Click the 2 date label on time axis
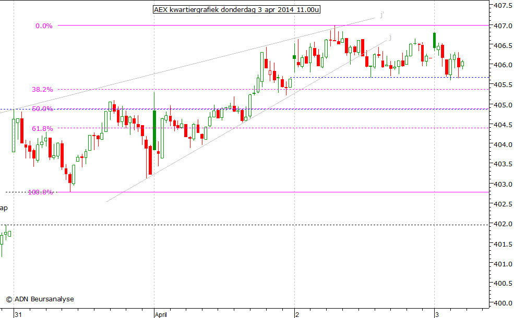This screenshot has width=514, height=318. (x=297, y=315)
